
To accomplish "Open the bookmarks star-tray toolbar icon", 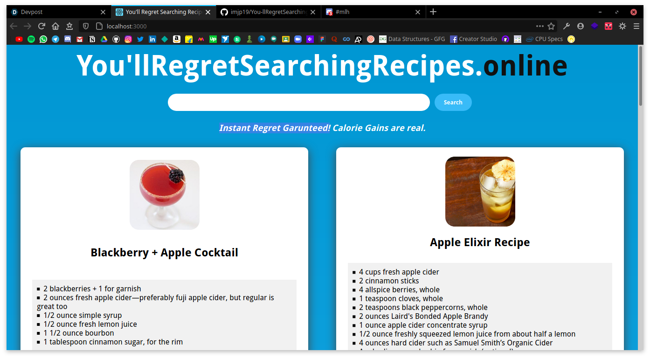I will (69, 26).
